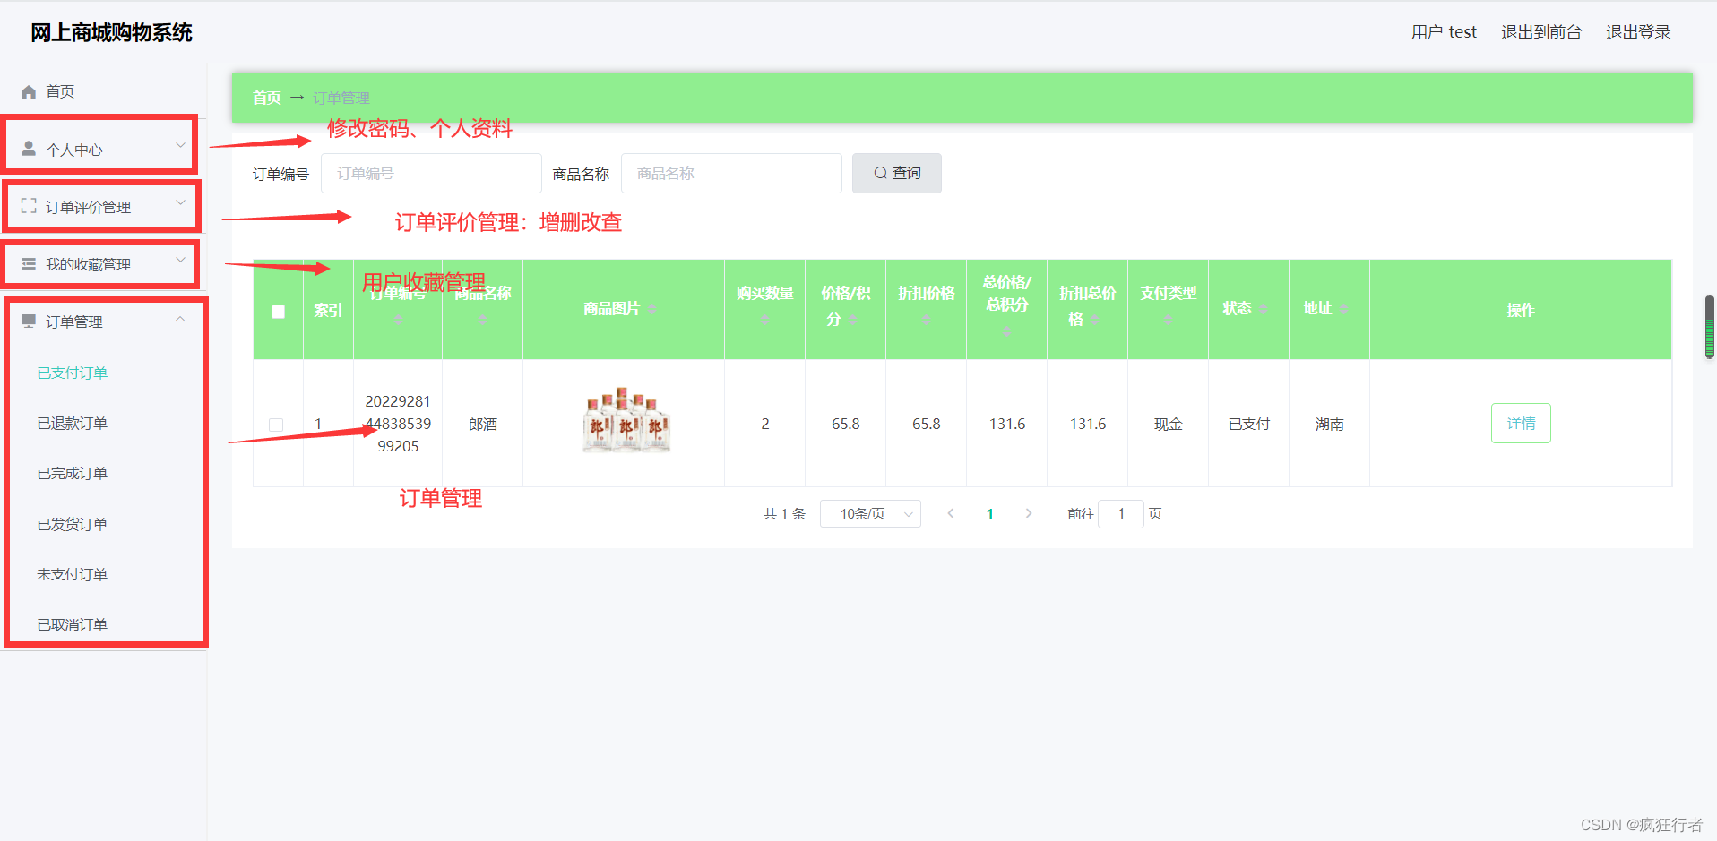Image resolution: width=1717 pixels, height=841 pixels.
Task: Check the select-all checkbox in table header
Action: pos(278,311)
